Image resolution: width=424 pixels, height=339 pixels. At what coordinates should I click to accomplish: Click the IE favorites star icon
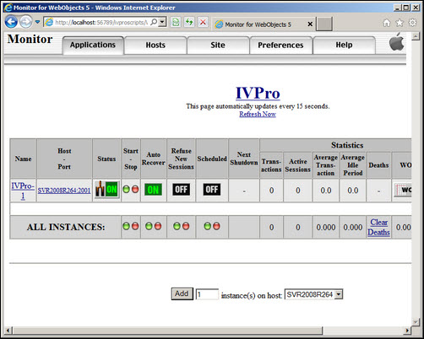[x=400, y=23]
